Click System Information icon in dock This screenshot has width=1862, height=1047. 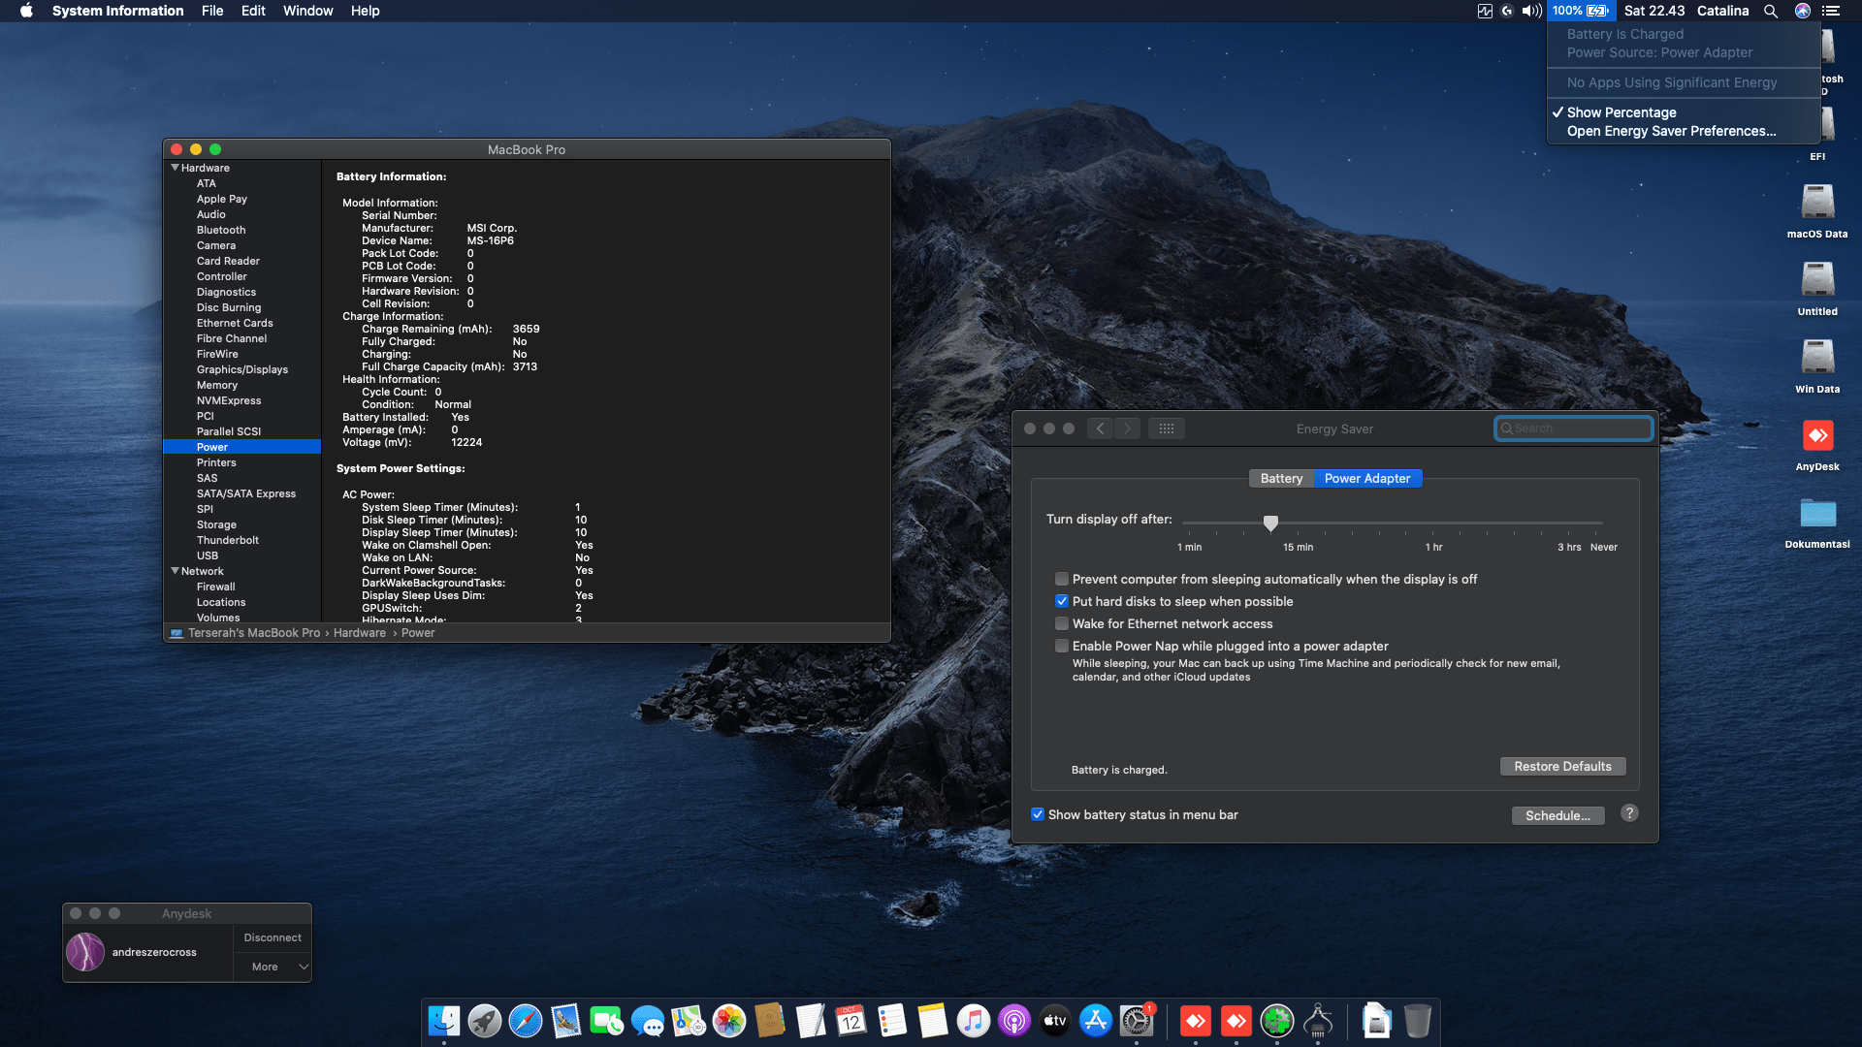(1318, 1021)
